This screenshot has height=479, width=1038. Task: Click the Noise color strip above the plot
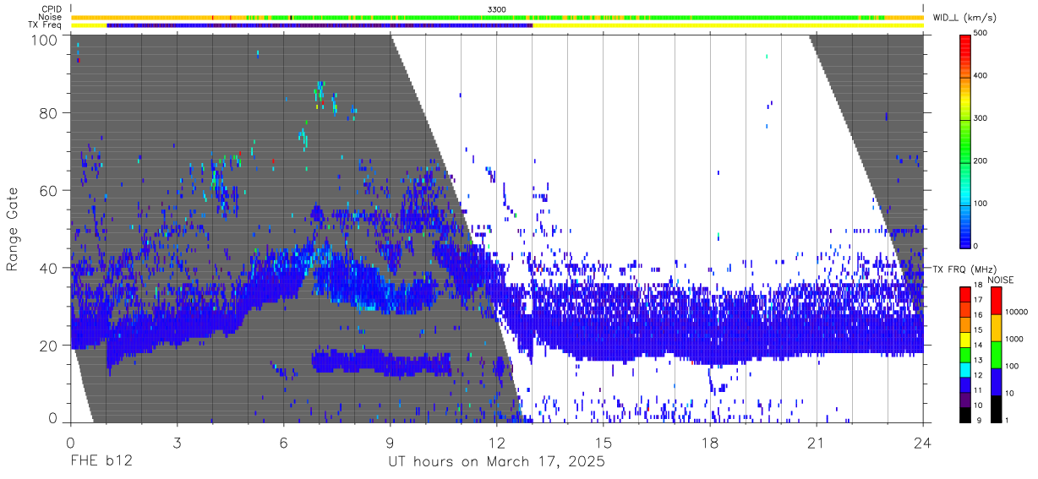click(x=497, y=17)
